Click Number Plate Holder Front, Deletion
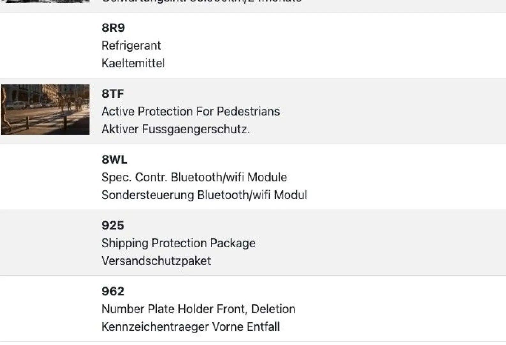 pos(198,309)
